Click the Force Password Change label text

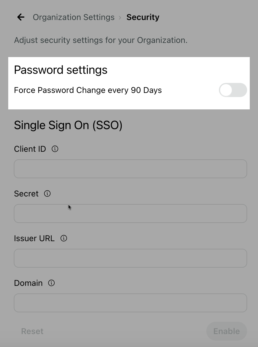tap(88, 90)
